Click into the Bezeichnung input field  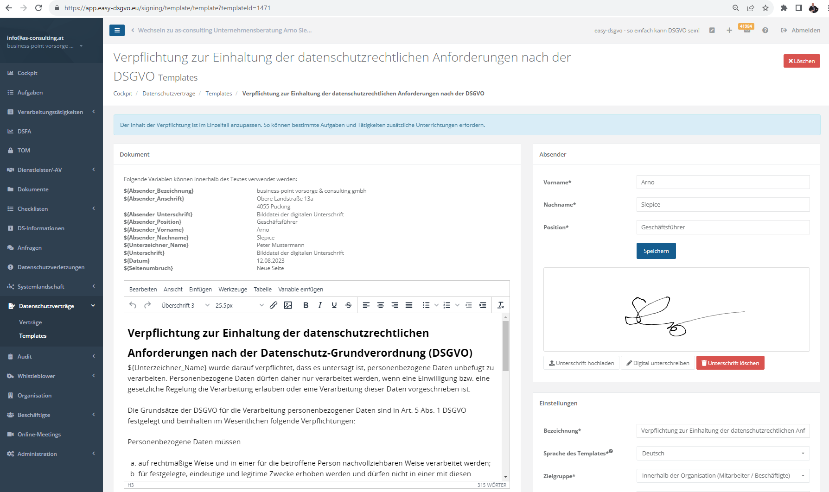coord(723,430)
